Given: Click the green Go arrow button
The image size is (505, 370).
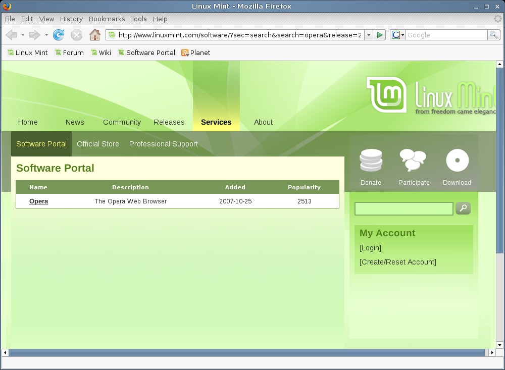Looking at the screenshot, I should (380, 35).
